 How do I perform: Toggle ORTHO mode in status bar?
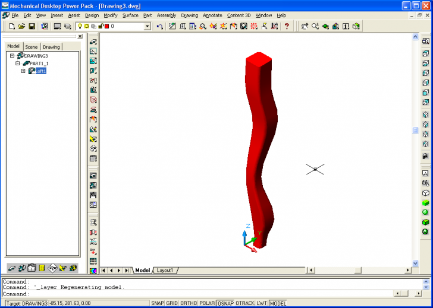[189, 303]
